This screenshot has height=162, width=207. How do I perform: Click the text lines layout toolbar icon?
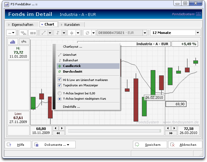pyautogui.click(x=33, y=33)
